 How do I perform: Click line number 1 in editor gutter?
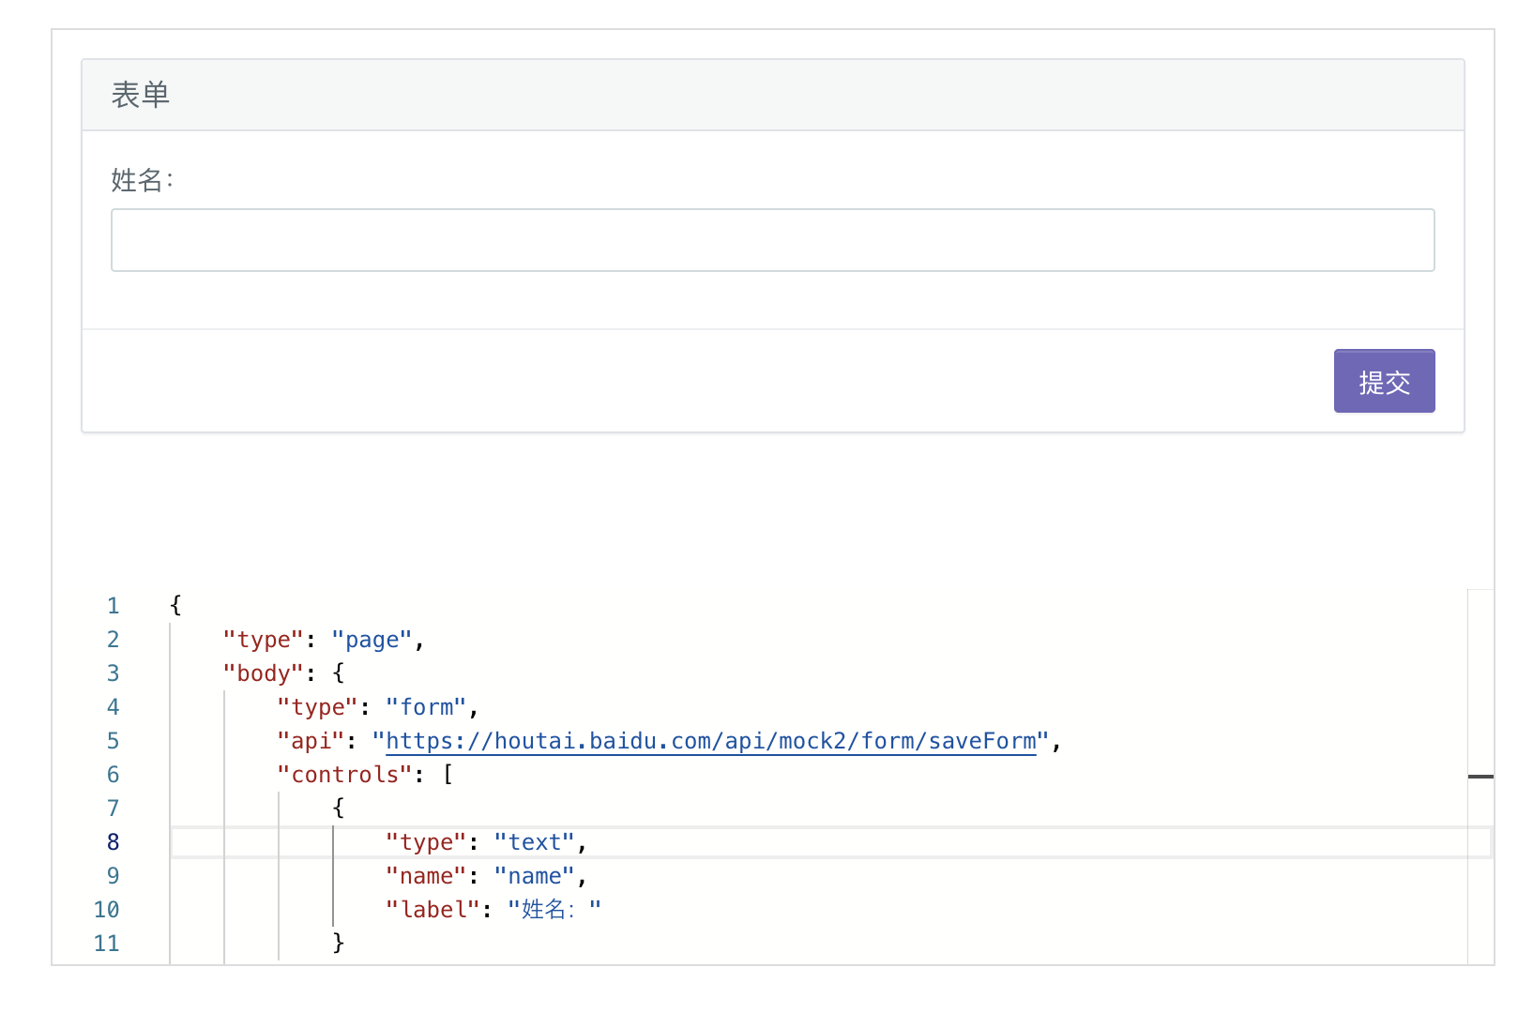[113, 606]
